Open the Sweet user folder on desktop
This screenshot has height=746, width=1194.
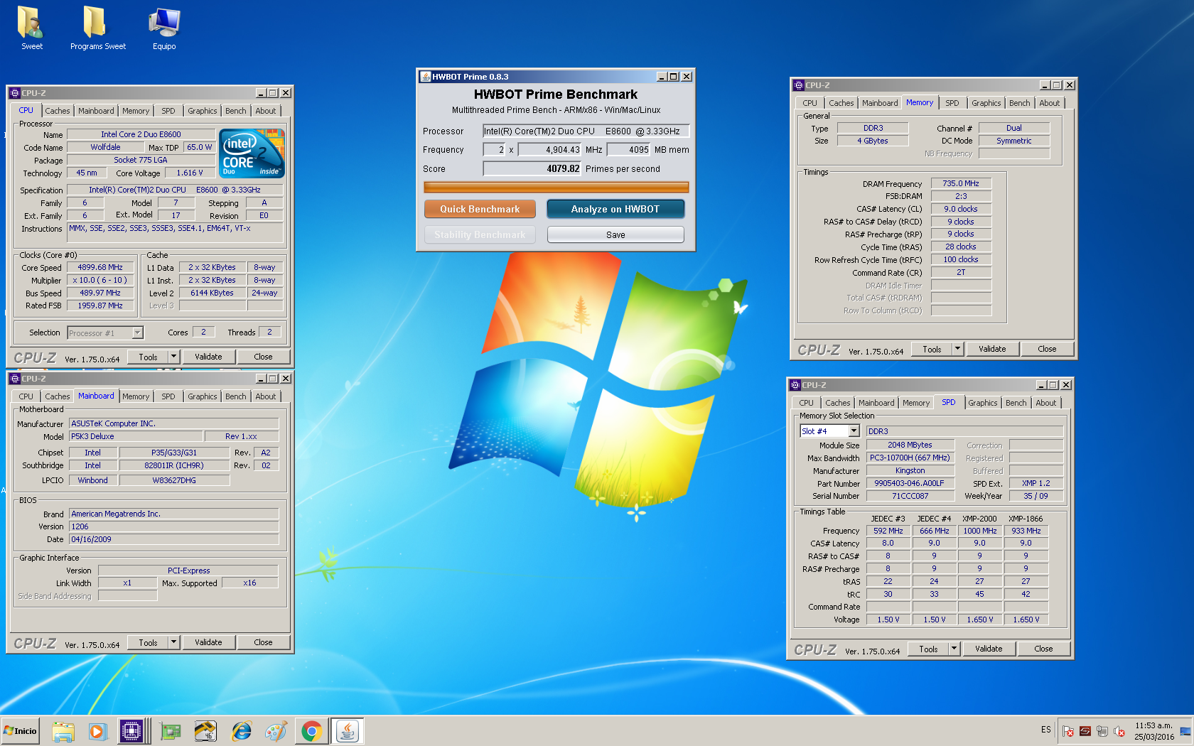point(31,28)
